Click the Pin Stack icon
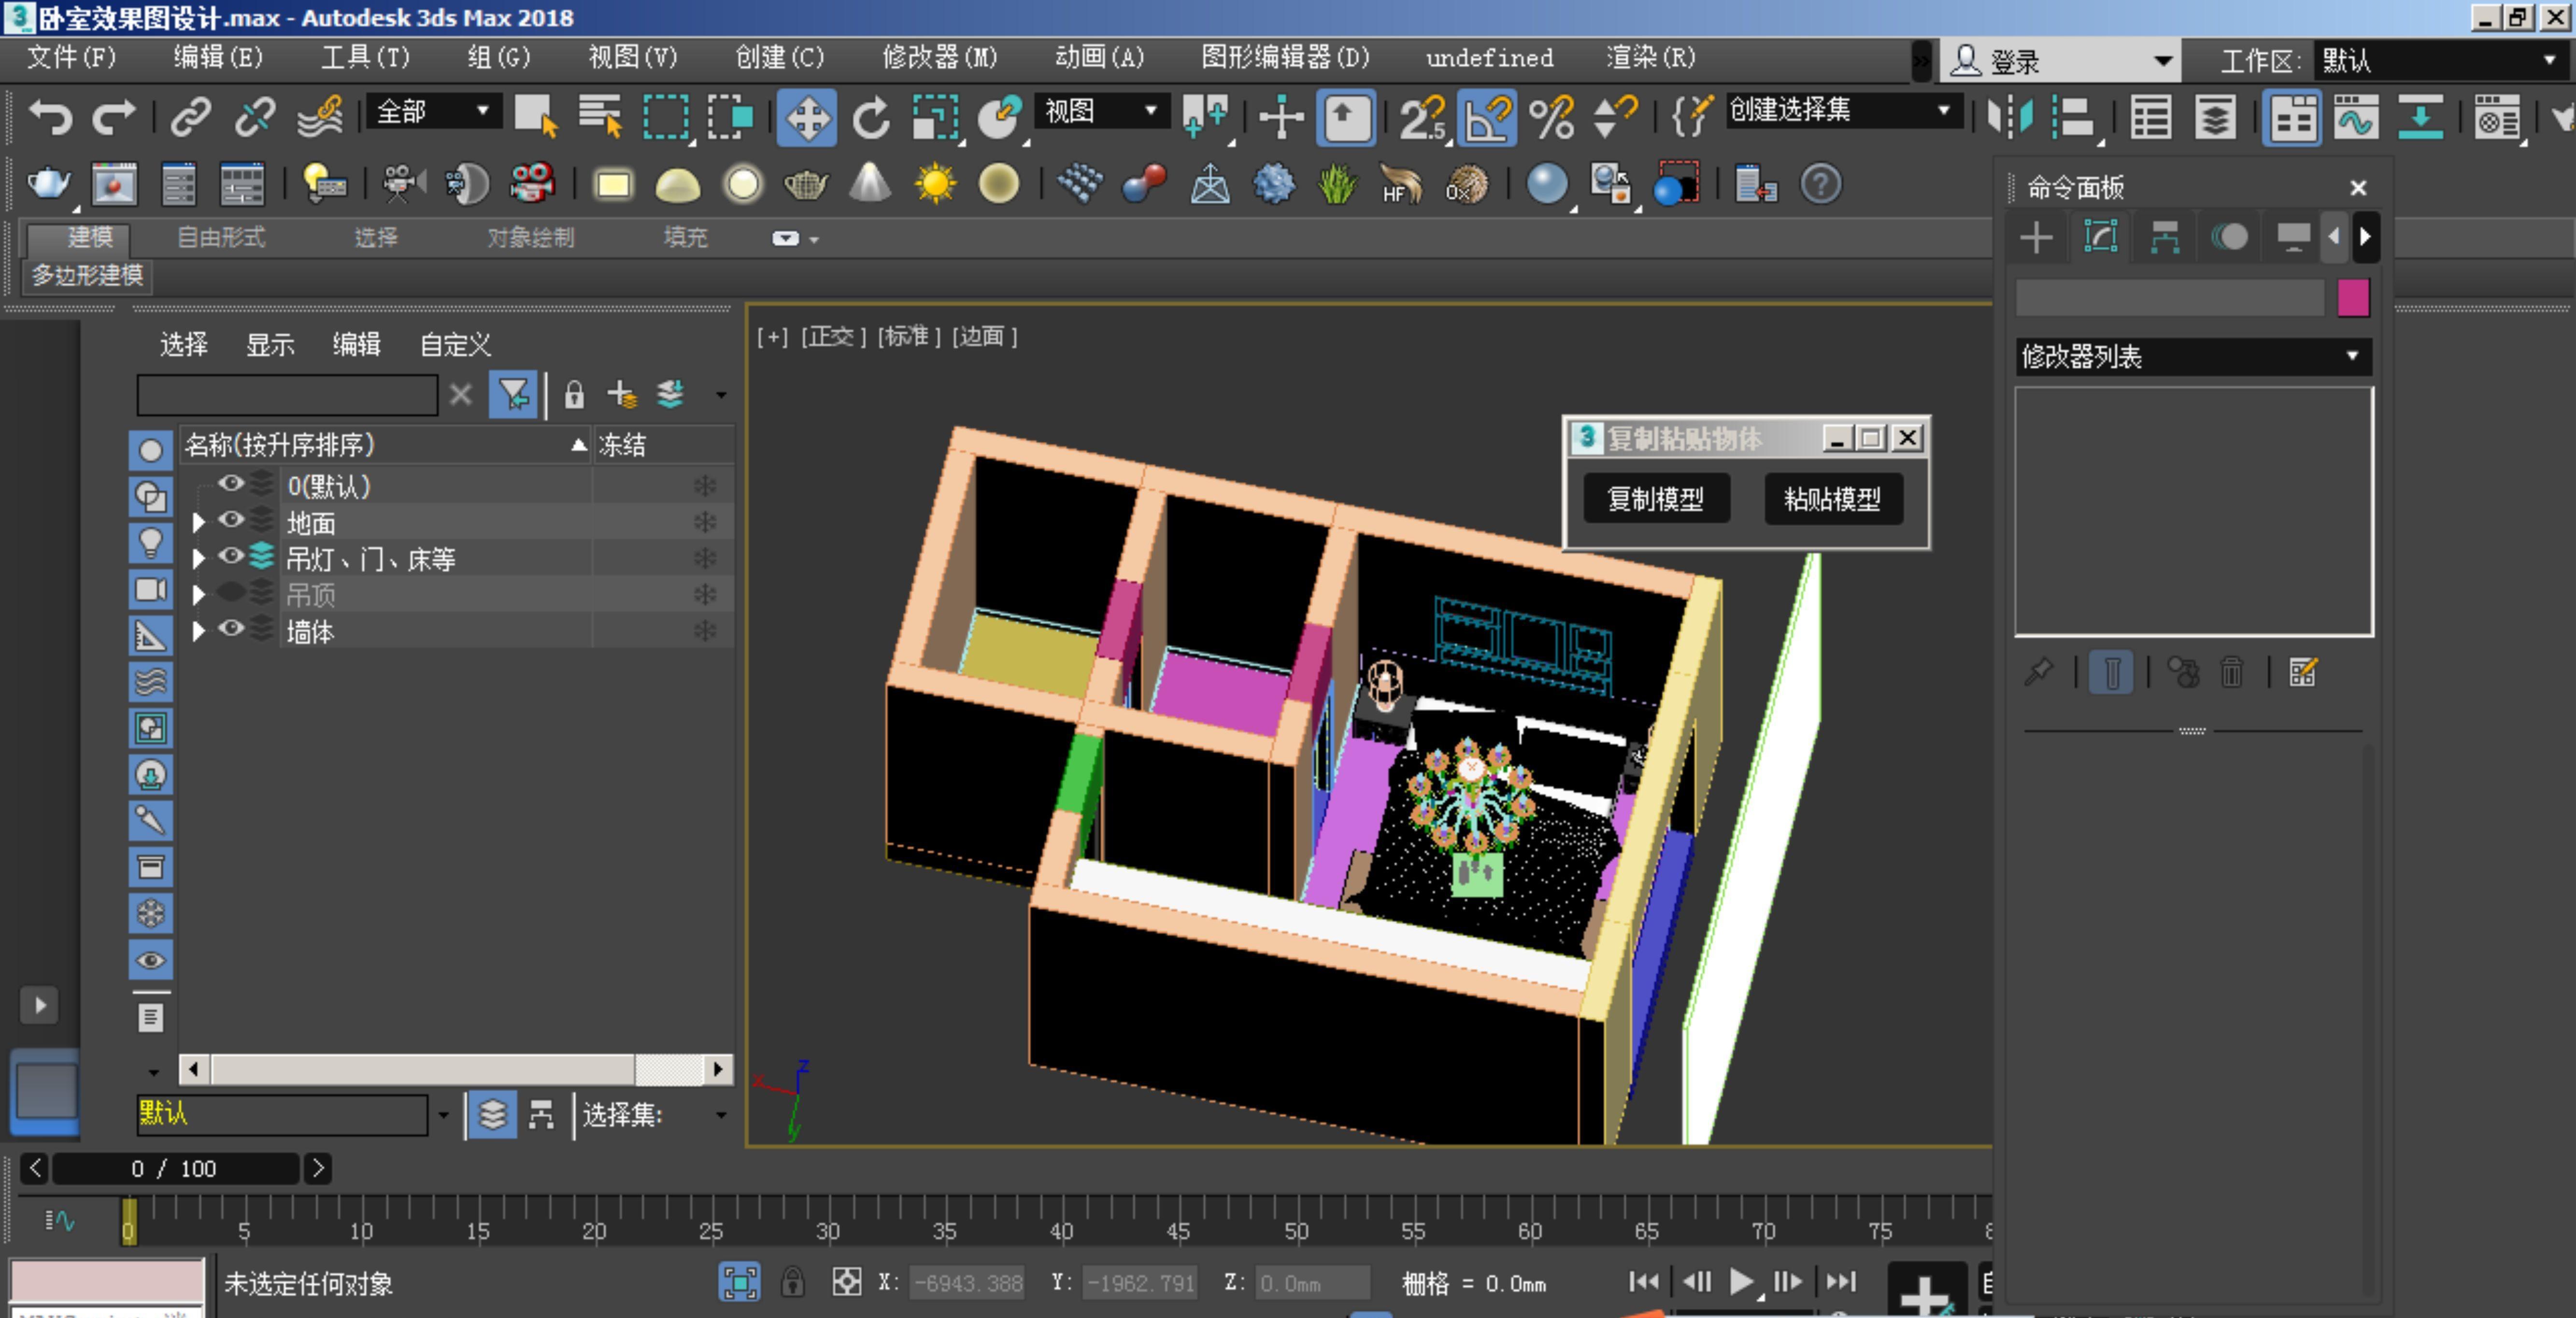 pyautogui.click(x=2038, y=673)
